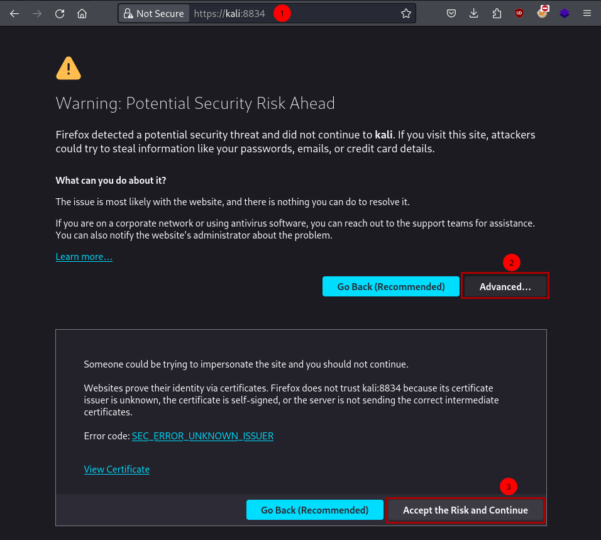The width and height of the screenshot is (601, 540).
Task: Navigate to the Firefox home page
Action: click(82, 13)
